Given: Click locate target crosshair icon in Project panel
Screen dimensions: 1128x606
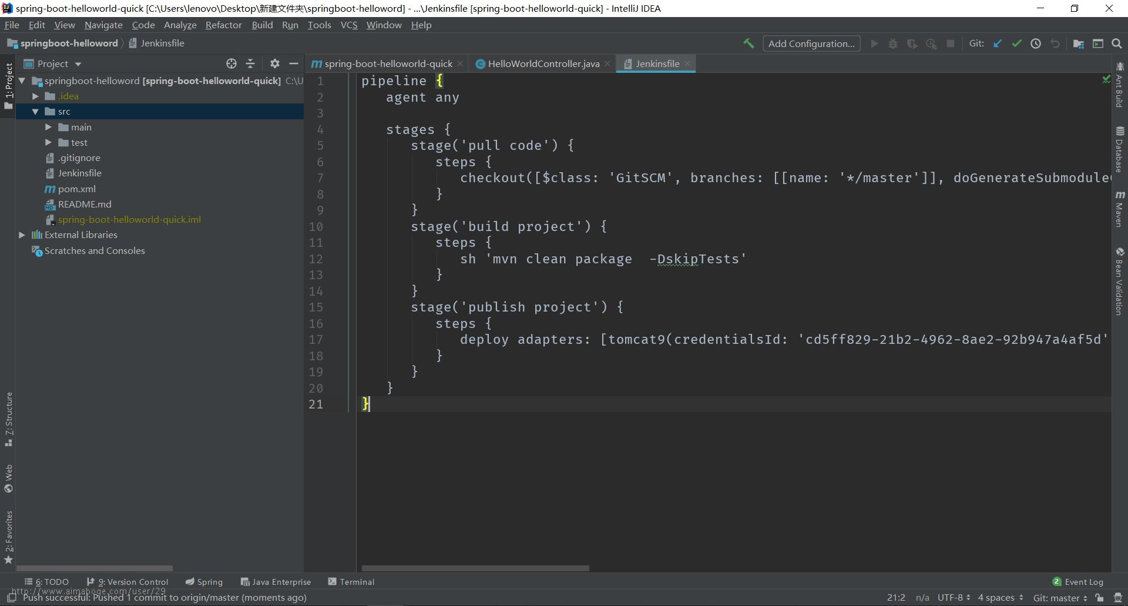Looking at the screenshot, I should point(231,63).
